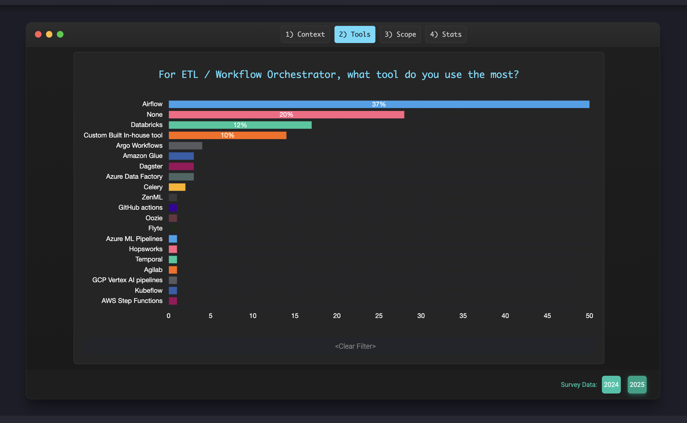Image resolution: width=687 pixels, height=423 pixels.
Task: Click the Azure Data Factory bar
Action: [x=181, y=177]
